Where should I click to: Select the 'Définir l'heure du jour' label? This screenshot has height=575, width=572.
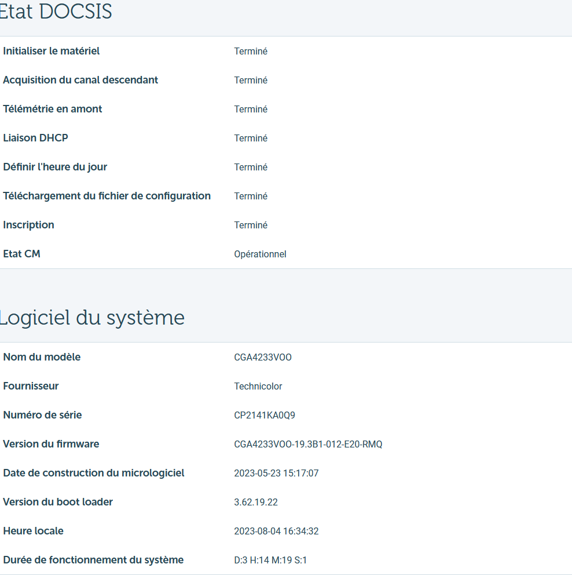(x=55, y=167)
